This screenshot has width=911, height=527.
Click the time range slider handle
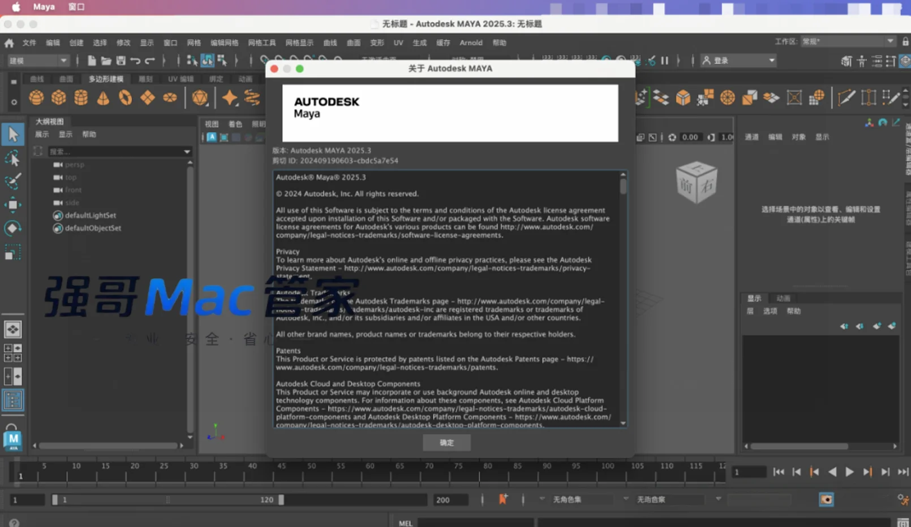point(167,500)
